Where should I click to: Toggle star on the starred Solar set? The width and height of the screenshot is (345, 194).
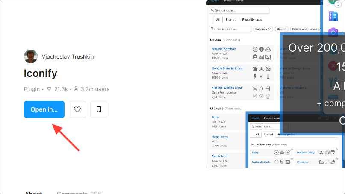292,149
